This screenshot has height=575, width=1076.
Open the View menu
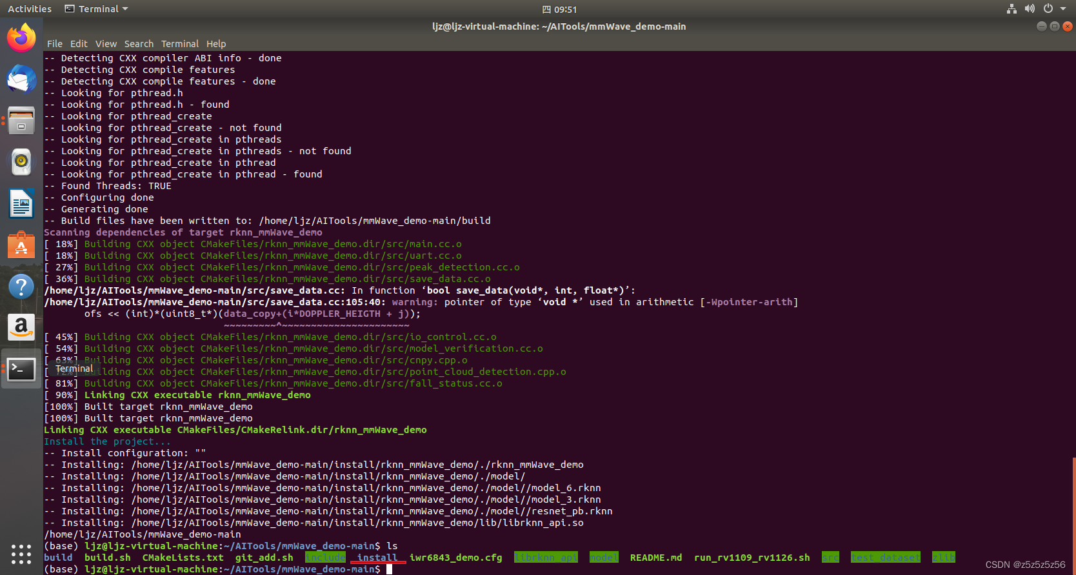106,44
